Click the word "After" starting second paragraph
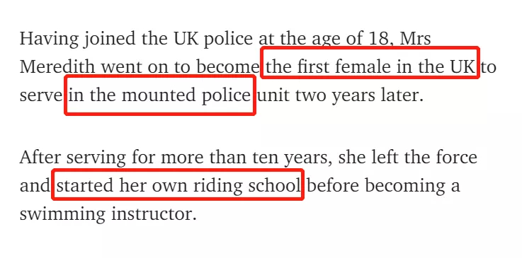522x258 pixels. click(x=40, y=157)
